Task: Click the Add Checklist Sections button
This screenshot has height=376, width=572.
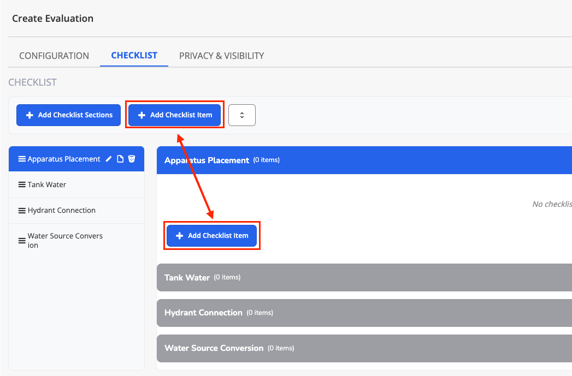Action: 69,115
